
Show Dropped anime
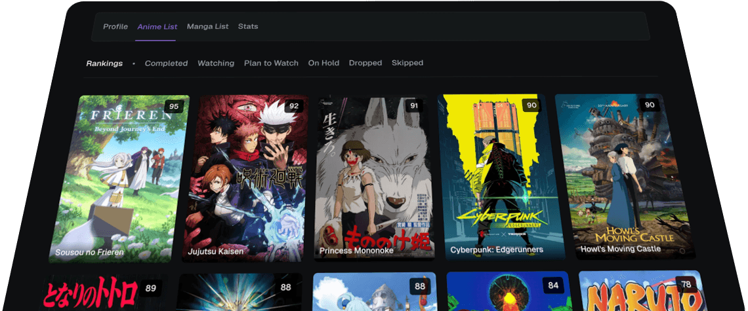coord(365,64)
